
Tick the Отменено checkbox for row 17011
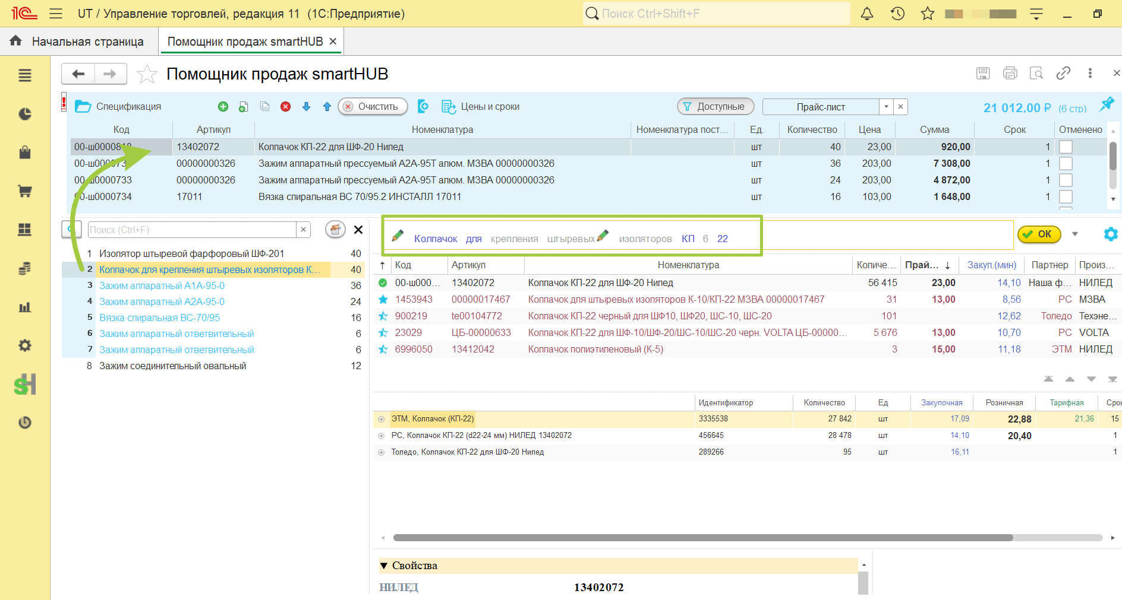(x=1066, y=196)
